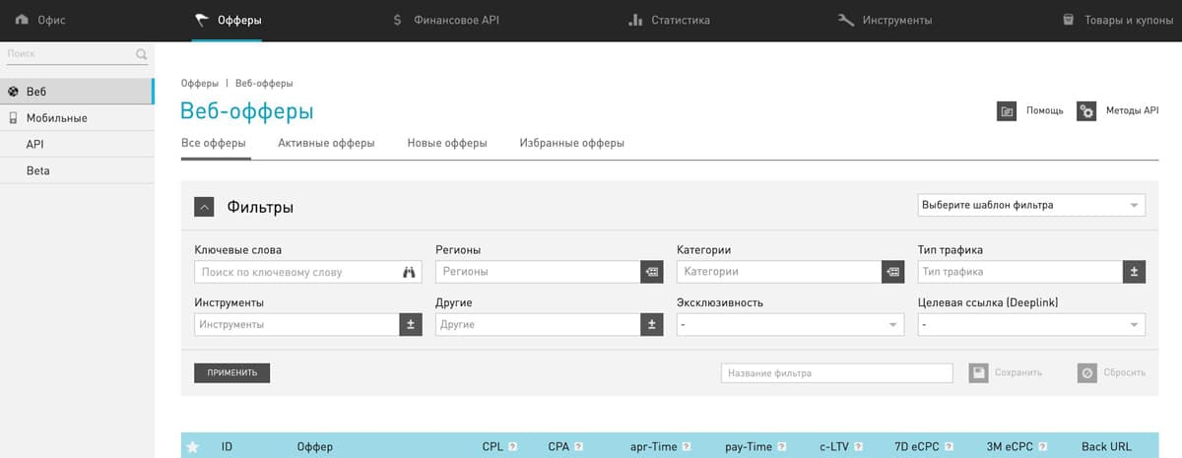The image size is (1182, 458).
Task: Go to Статистика in the top navigation
Action: click(669, 20)
